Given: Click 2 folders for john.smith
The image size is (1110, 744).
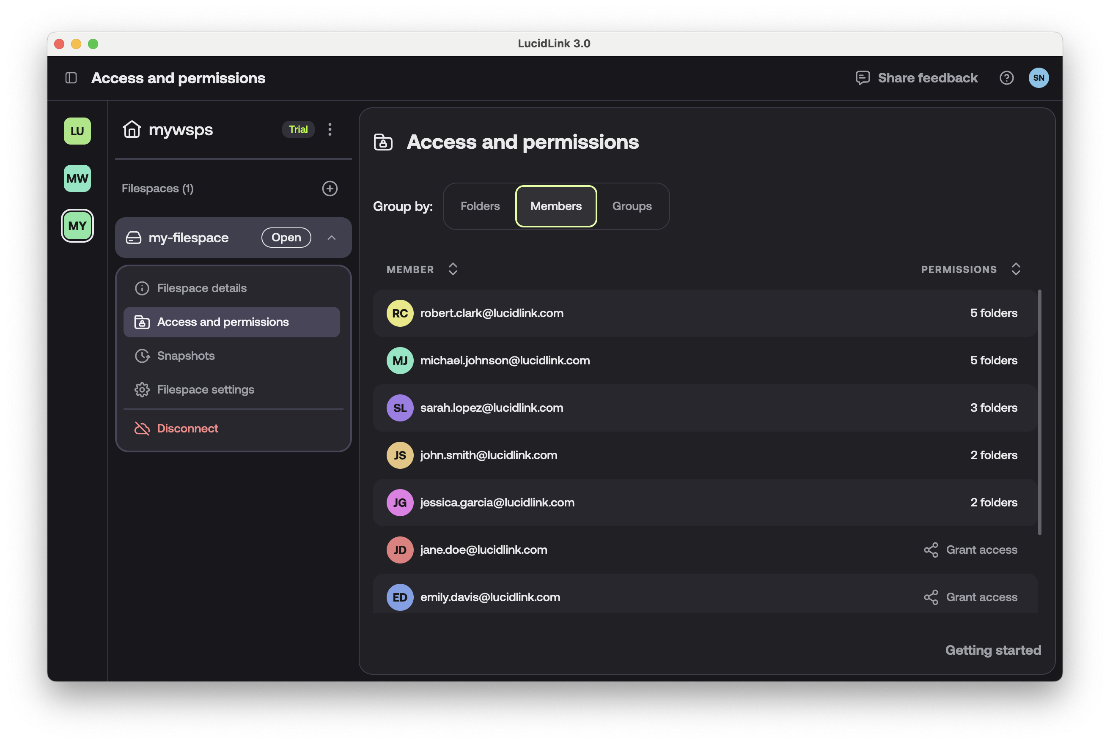Looking at the screenshot, I should pos(994,456).
